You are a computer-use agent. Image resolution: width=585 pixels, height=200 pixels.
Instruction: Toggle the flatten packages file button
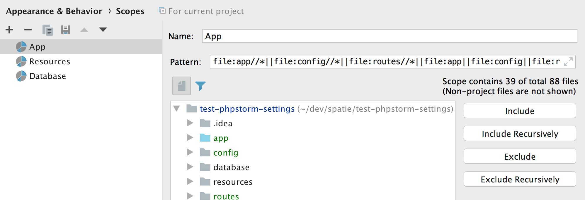click(182, 86)
